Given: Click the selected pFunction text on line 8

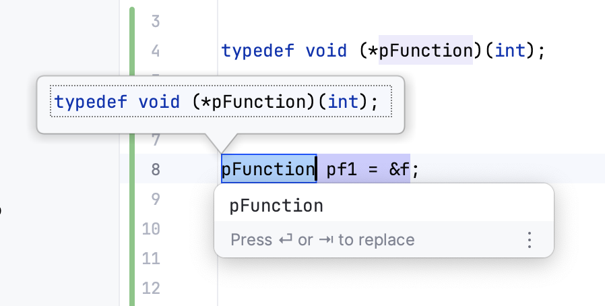Looking at the screenshot, I should pyautogui.click(x=268, y=169).
